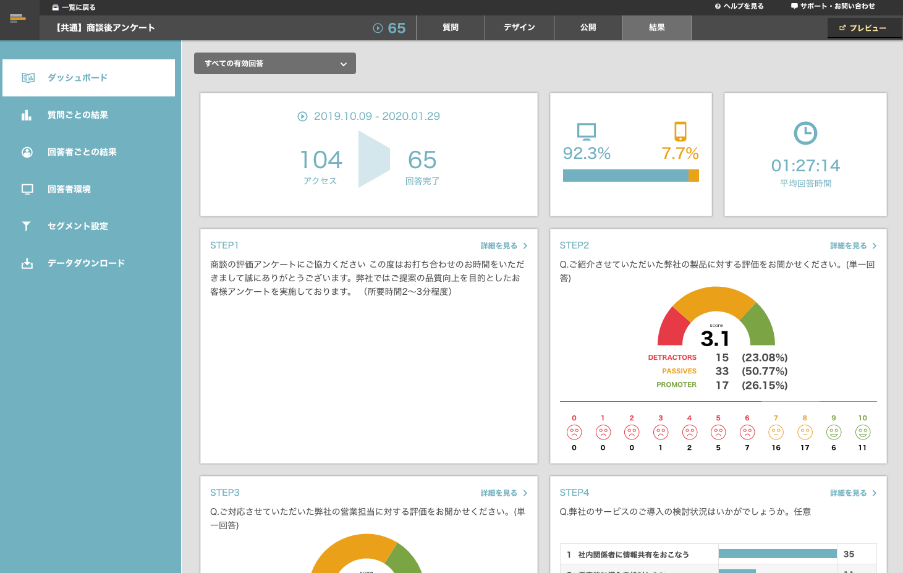The image size is (903, 573).
Task: Click the orange smartphone icon above 7.7%
Action: point(680,131)
